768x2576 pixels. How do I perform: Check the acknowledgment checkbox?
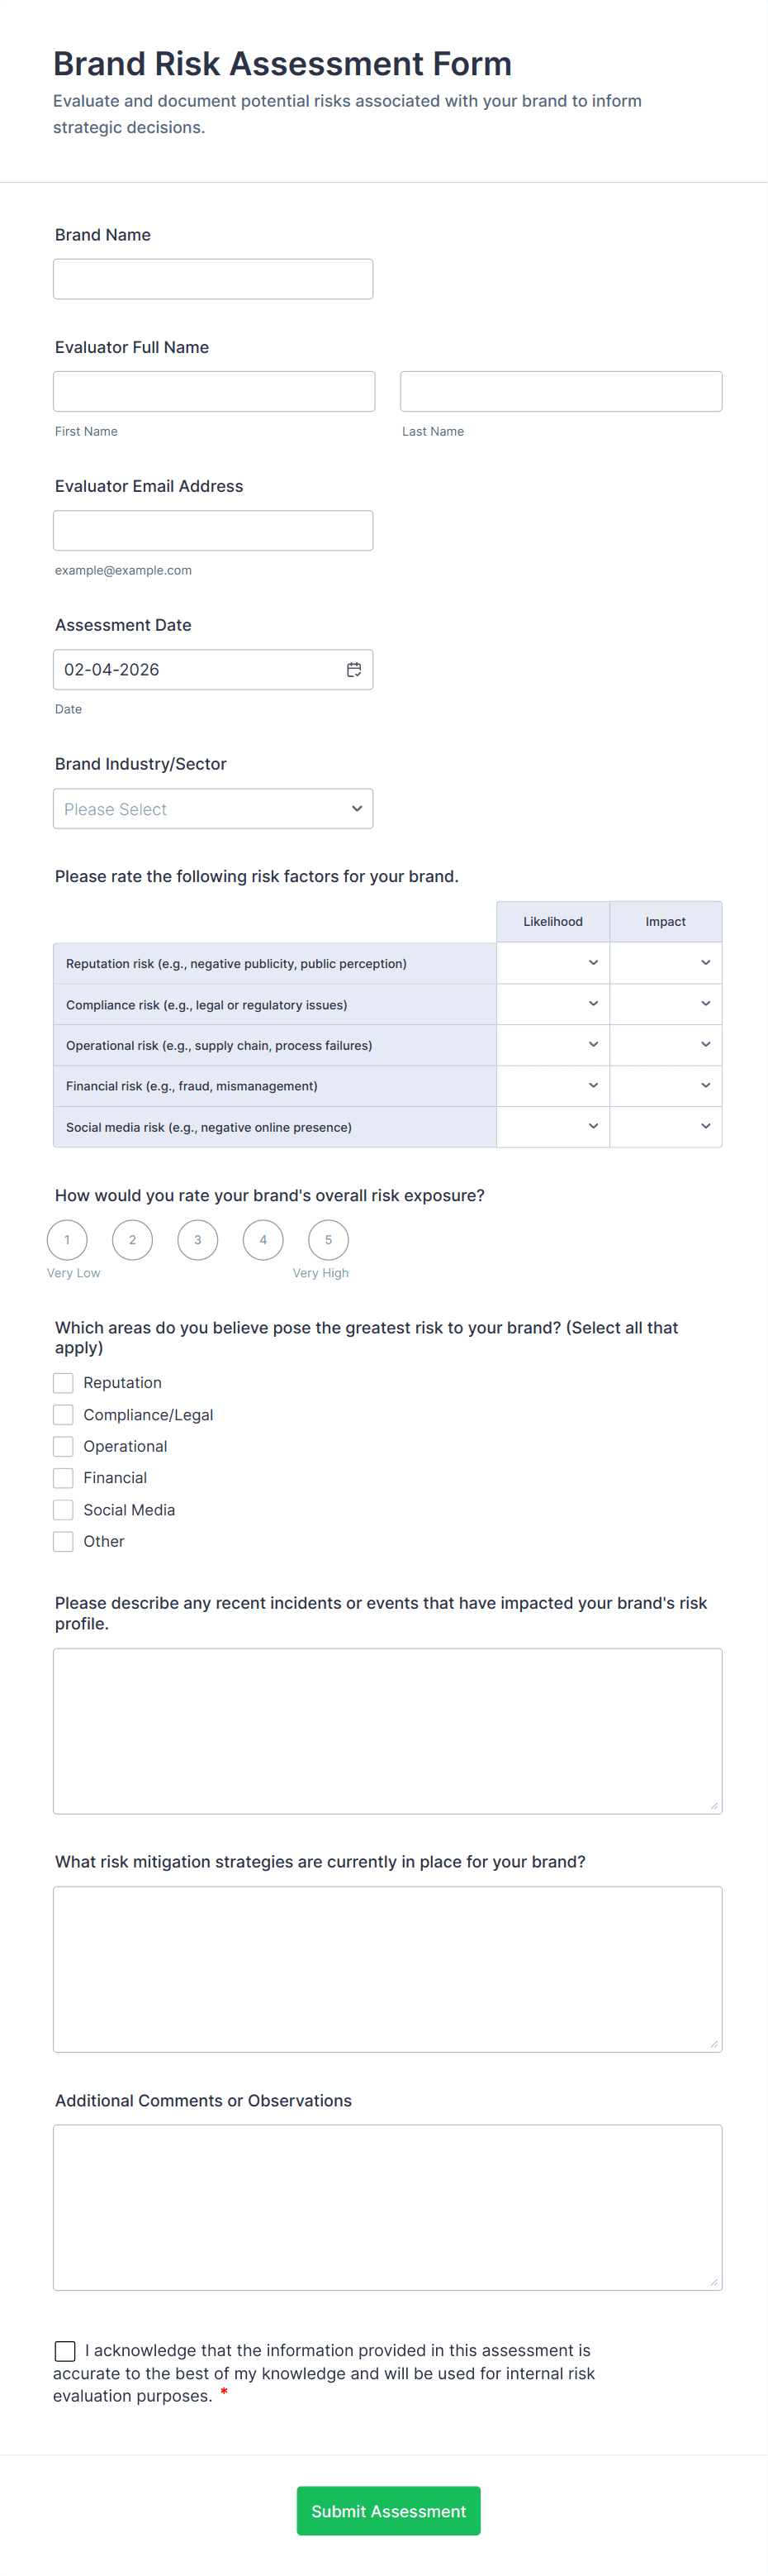pos(65,2351)
